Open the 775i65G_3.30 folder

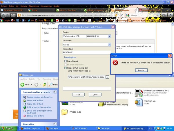point(65,112)
